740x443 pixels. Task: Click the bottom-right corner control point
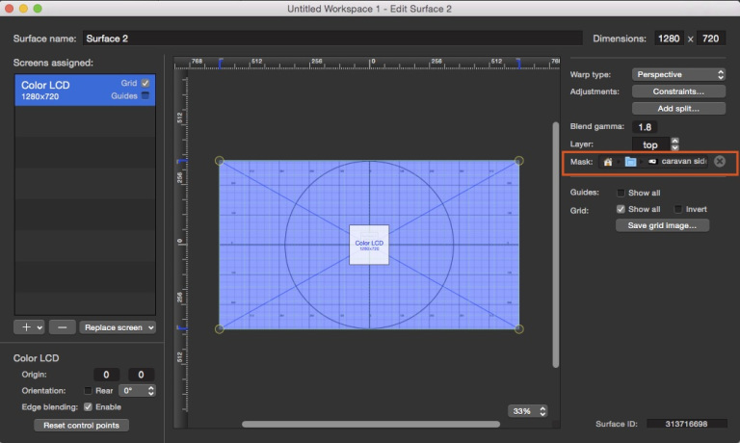coord(519,328)
